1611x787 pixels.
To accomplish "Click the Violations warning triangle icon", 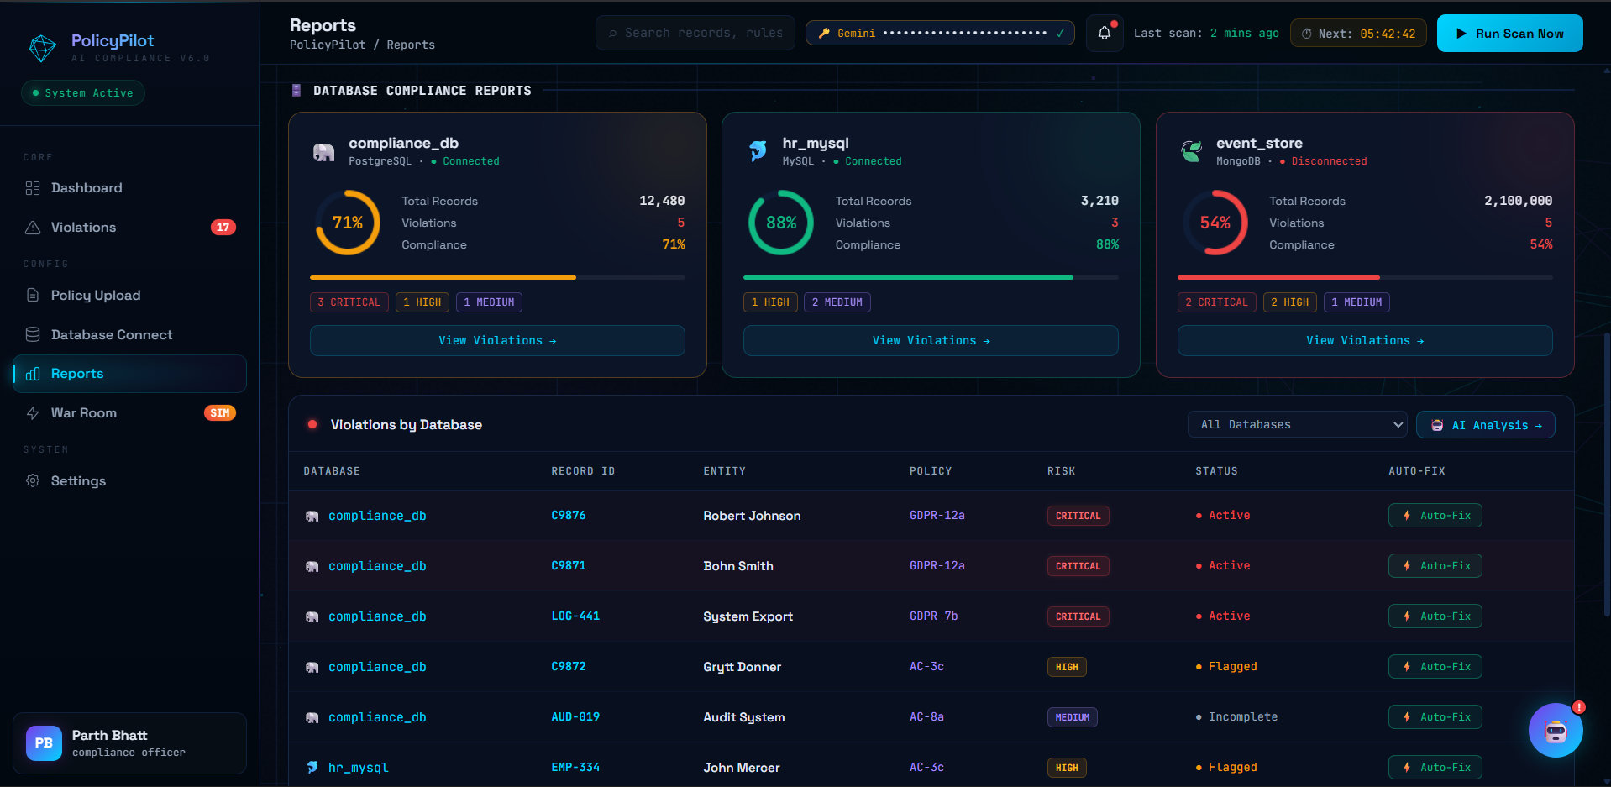I will [33, 228].
